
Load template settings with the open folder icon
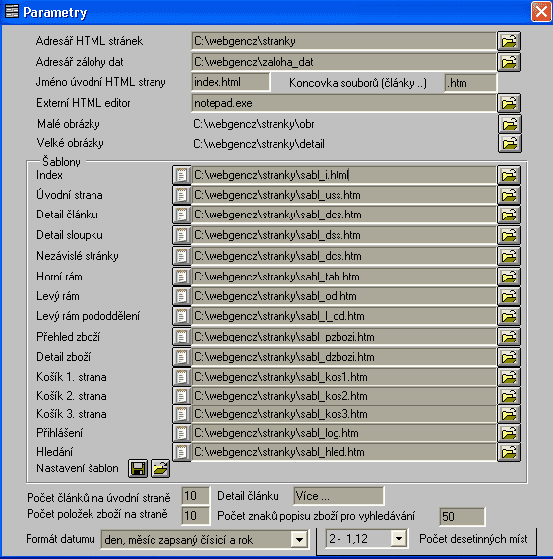(x=160, y=468)
